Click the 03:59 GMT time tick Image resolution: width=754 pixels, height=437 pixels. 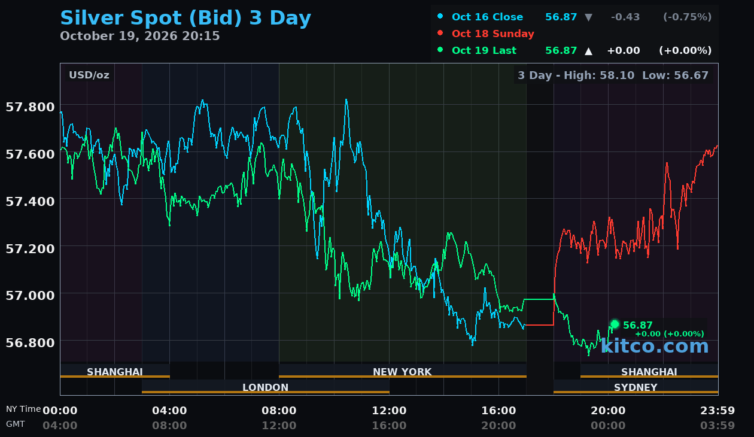point(717,426)
